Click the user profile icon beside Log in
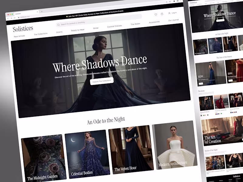 (169, 13)
